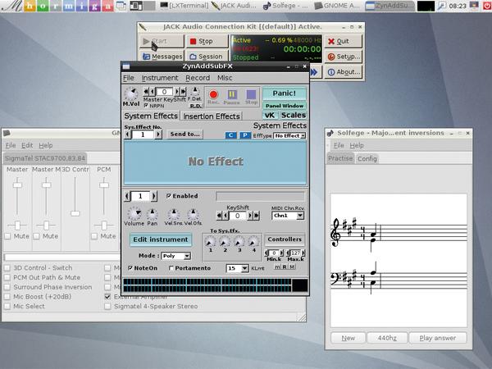Open the MIDI Chn.Rcv Chn1 dropdown
The height and width of the screenshot is (369, 492).
coord(288,216)
